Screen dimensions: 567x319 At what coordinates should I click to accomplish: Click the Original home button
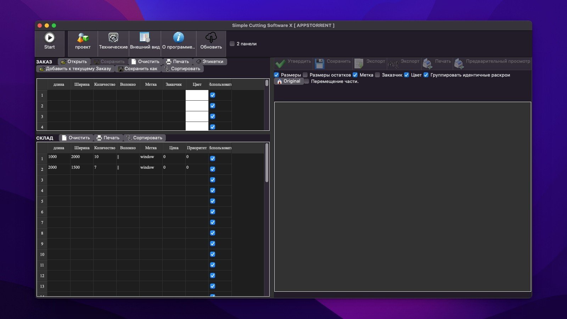pyautogui.click(x=288, y=81)
